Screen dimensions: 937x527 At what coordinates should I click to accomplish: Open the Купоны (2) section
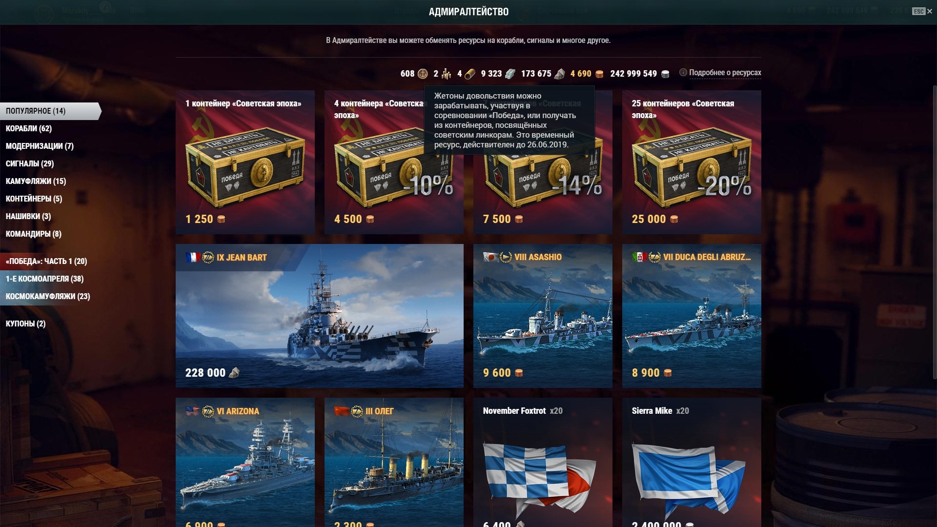pos(25,324)
